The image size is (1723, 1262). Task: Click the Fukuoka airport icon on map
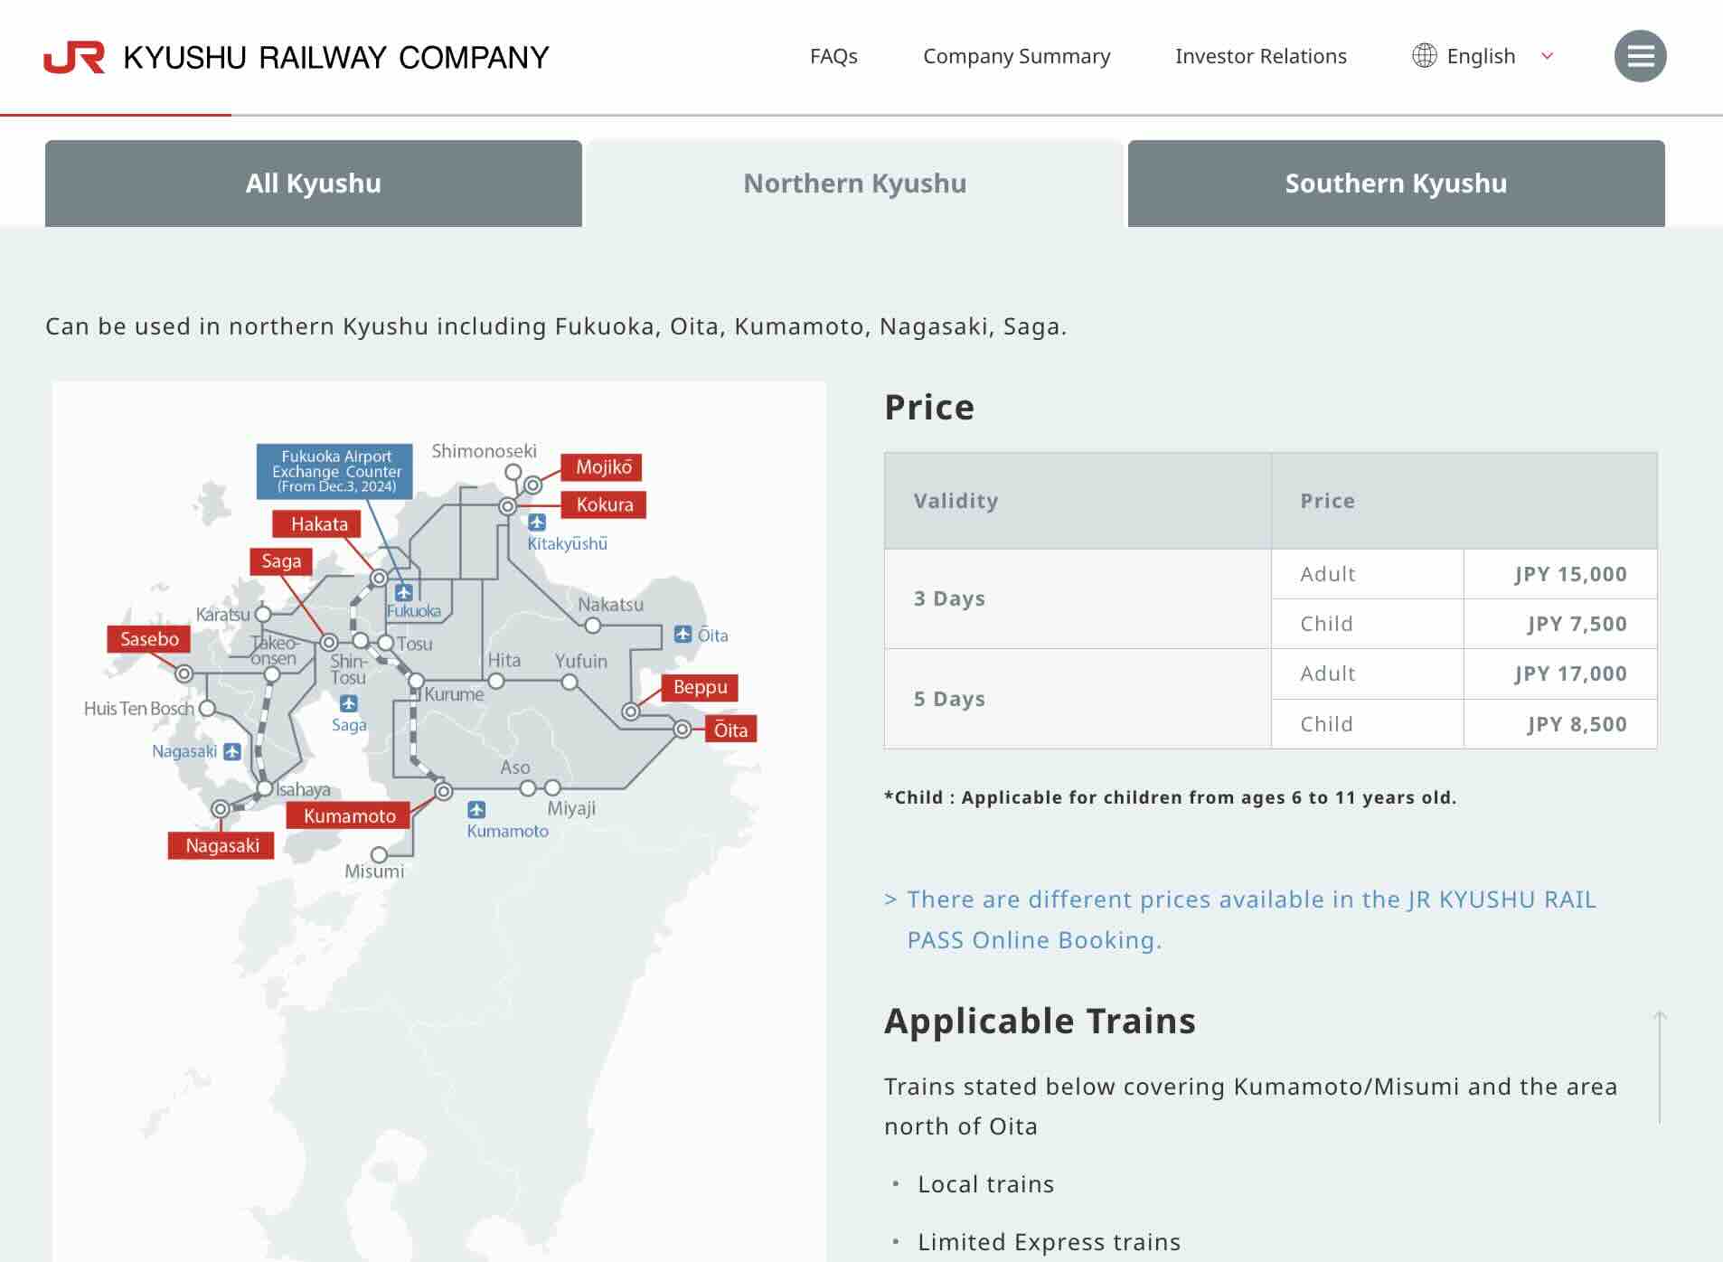click(x=403, y=593)
